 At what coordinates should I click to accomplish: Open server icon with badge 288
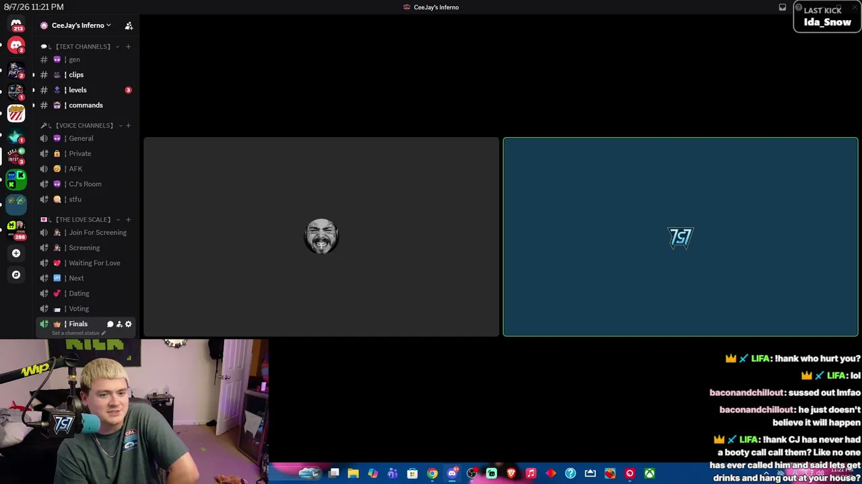[16, 230]
